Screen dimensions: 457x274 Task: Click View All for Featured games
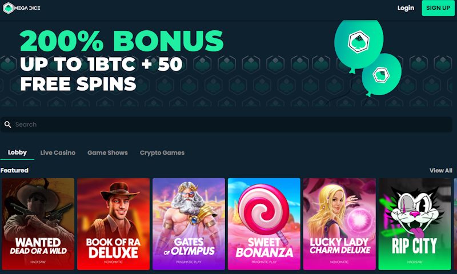(x=440, y=171)
